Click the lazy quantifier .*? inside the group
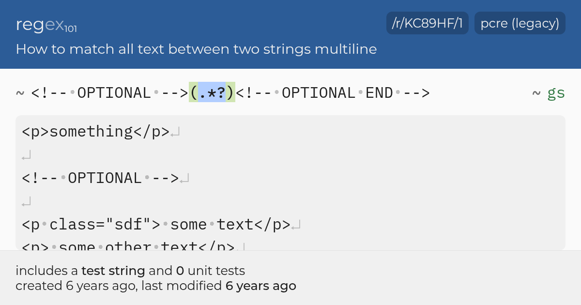This screenshot has height=305, width=581. [x=212, y=92]
